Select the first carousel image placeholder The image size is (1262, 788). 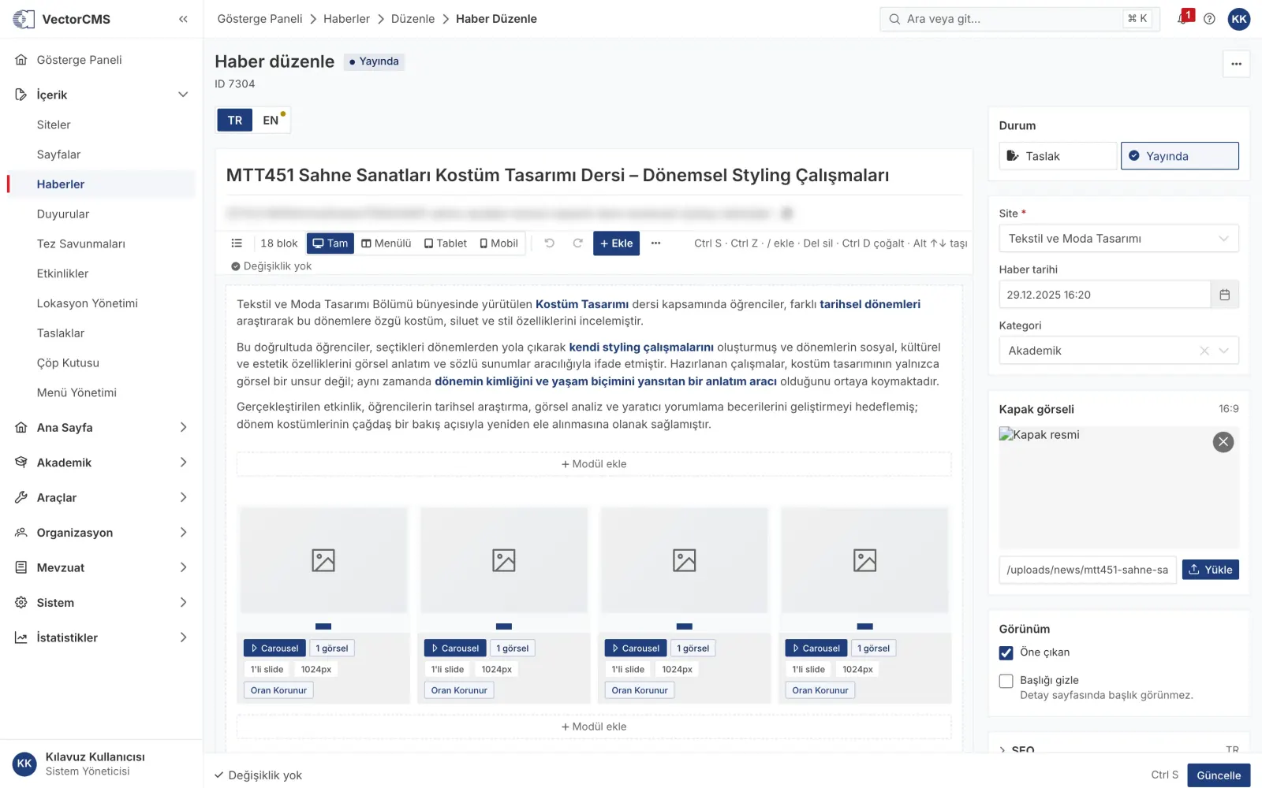coord(323,560)
